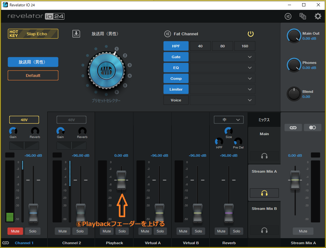Click the Main Out volume knob
326x248 pixels.
(294, 36)
